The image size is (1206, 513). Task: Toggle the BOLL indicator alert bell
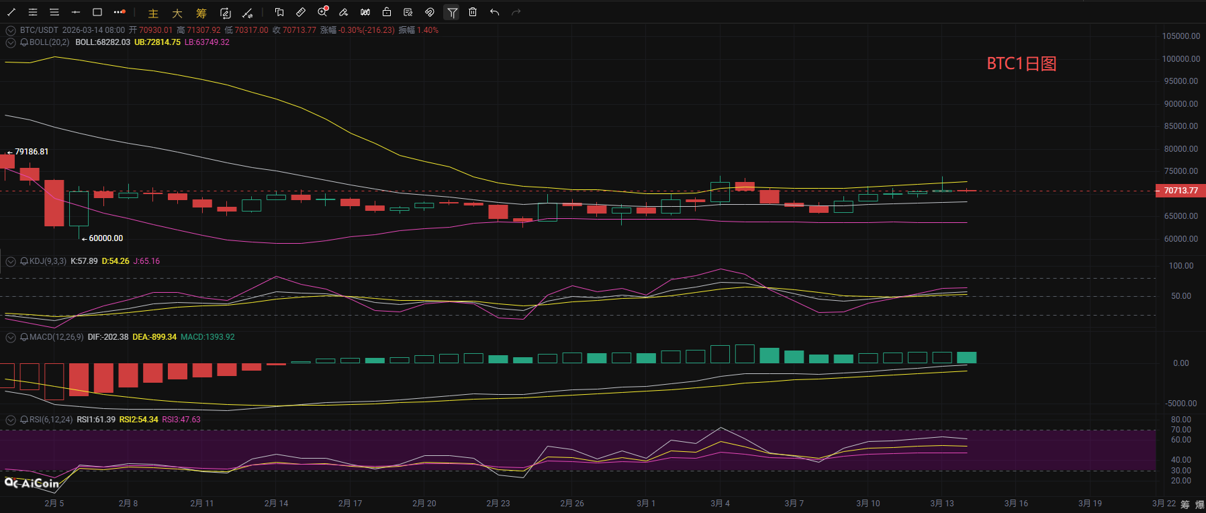point(24,42)
